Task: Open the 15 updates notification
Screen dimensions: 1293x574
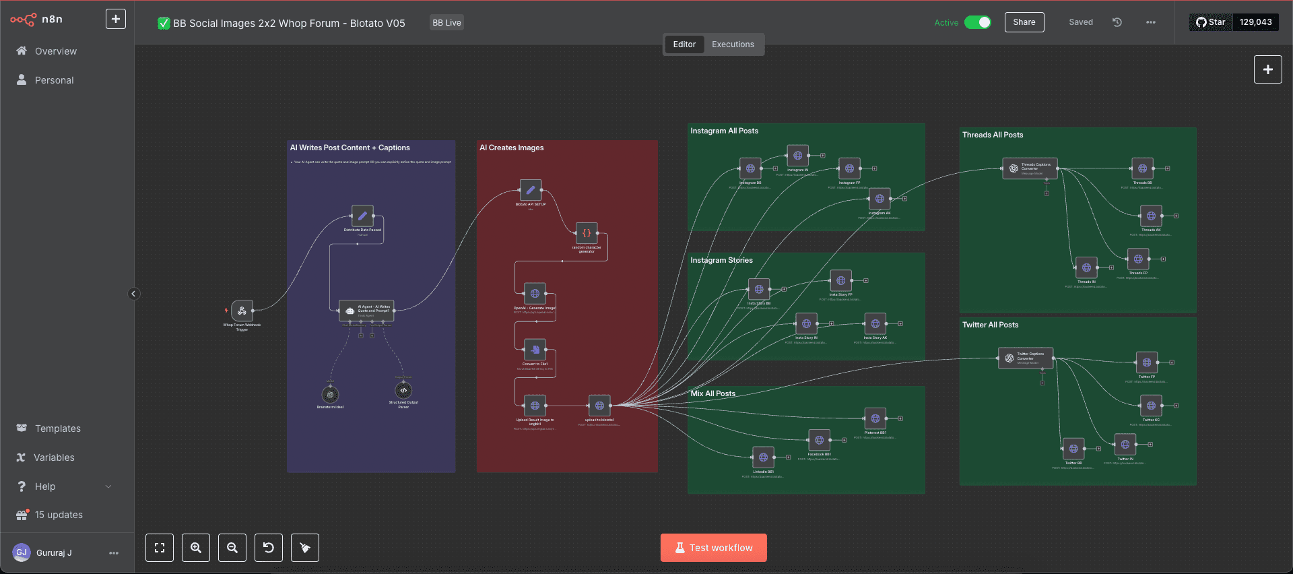Action: [x=59, y=515]
